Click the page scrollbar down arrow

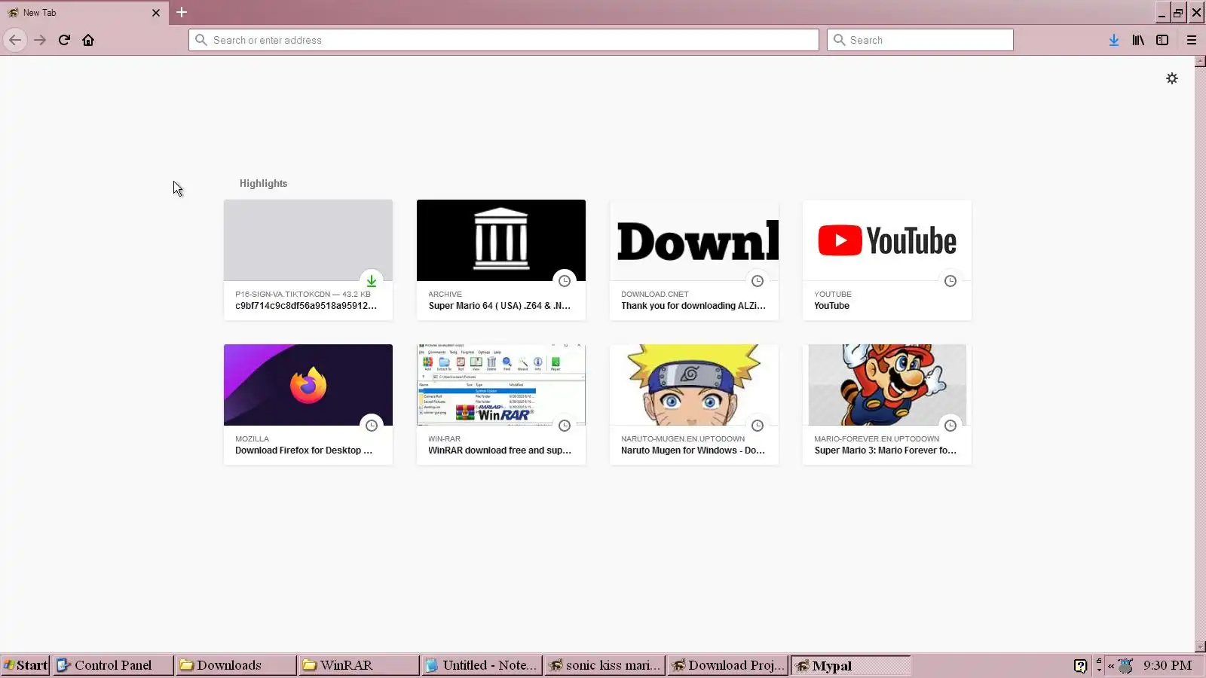click(x=1200, y=647)
